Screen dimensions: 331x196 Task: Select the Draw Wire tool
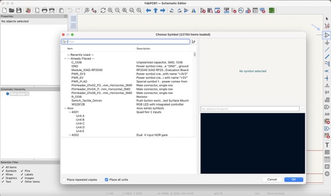[x=327, y=50]
